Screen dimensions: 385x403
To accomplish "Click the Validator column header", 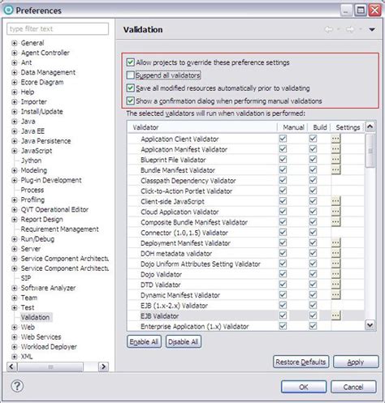I will pyautogui.click(x=202, y=127).
